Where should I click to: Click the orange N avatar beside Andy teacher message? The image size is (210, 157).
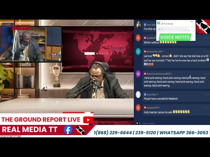(138, 108)
